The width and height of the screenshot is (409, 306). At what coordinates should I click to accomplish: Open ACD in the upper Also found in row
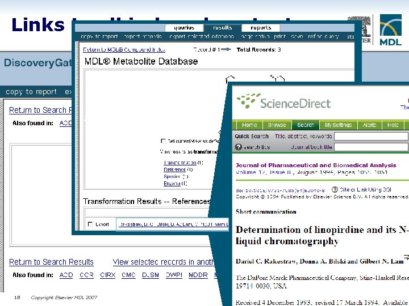click(65, 123)
